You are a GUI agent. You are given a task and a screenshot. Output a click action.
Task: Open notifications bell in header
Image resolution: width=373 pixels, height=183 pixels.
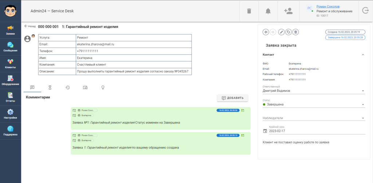pyautogui.click(x=268, y=11)
